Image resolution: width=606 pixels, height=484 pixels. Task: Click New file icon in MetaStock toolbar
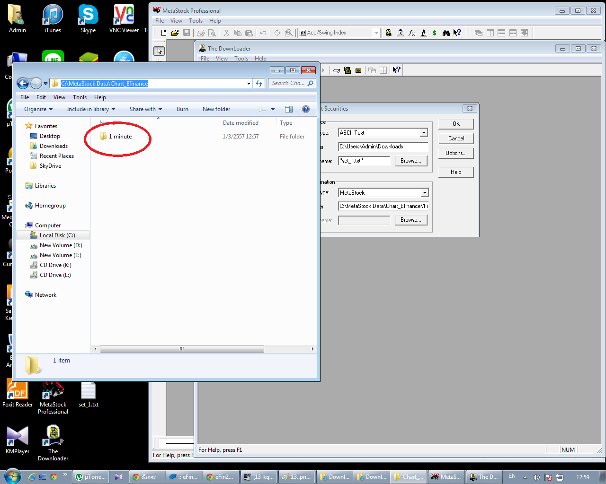coord(164,33)
